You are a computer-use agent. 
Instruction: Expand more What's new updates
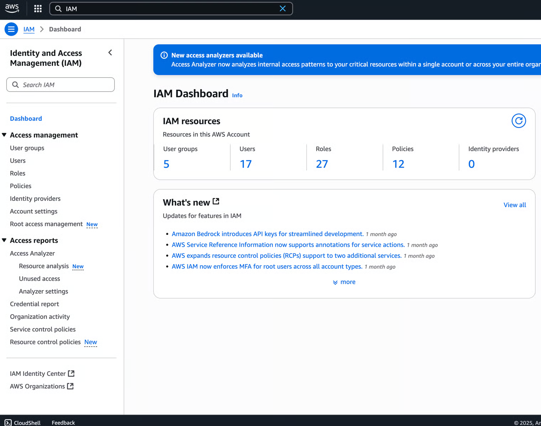344,282
